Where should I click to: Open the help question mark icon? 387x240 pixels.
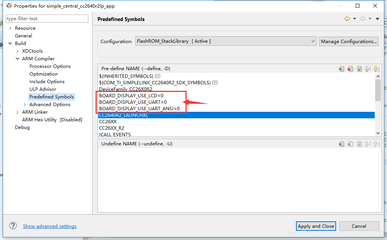click(x=13, y=226)
